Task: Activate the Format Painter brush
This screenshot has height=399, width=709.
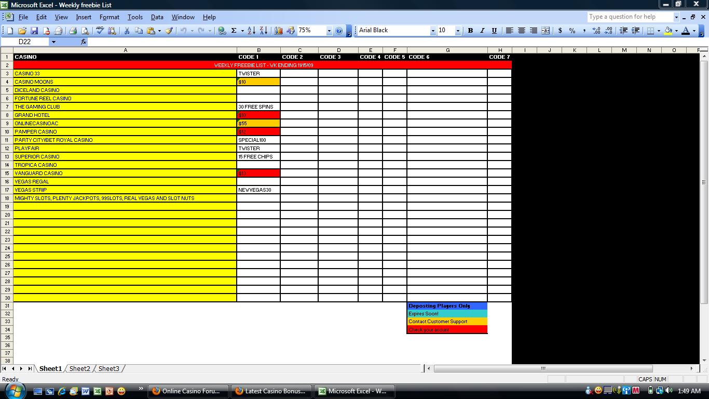Action: 169,31
